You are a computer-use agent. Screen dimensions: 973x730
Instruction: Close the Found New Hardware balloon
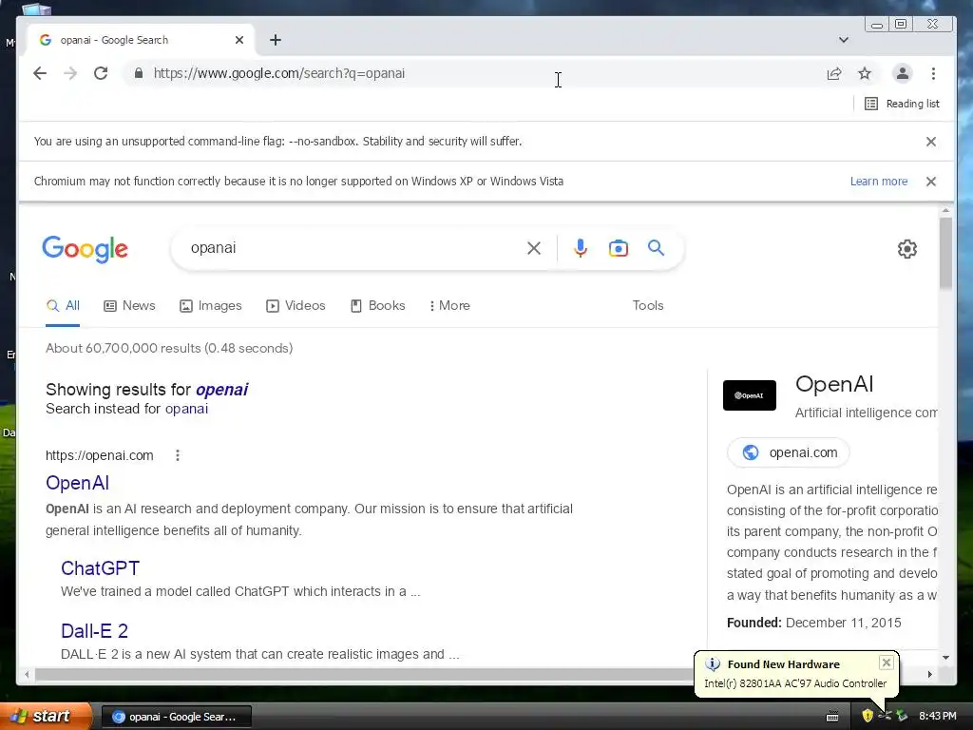pyautogui.click(x=887, y=663)
